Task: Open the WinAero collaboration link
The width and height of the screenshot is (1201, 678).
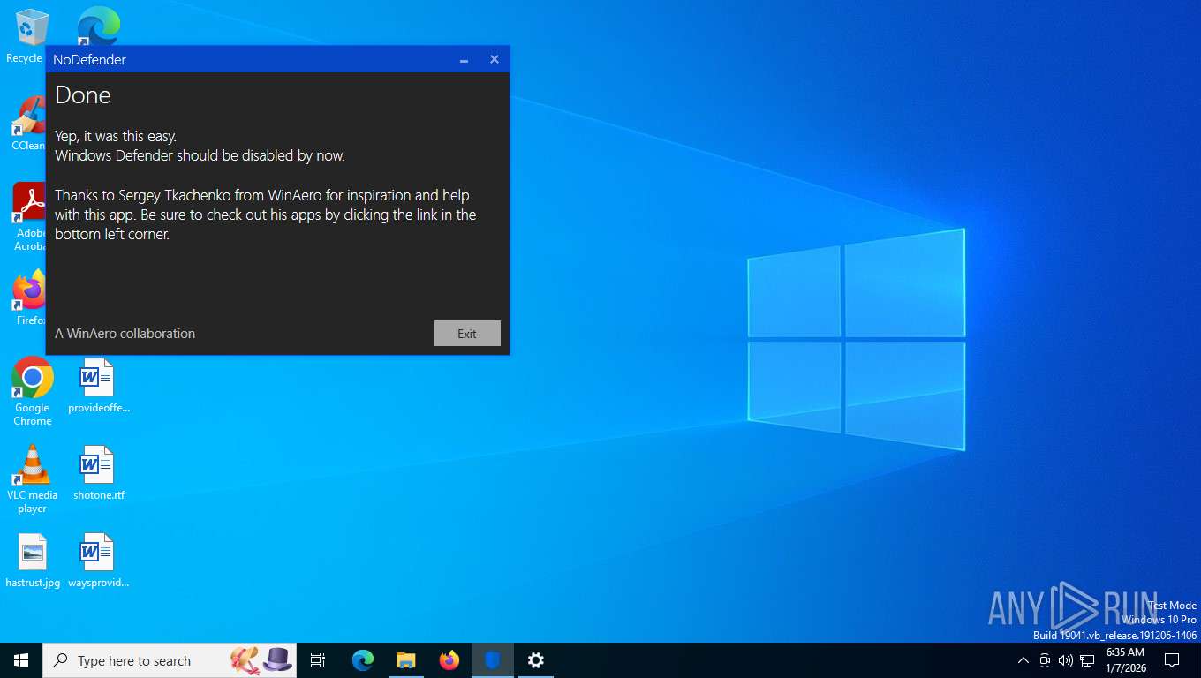Action: (125, 334)
